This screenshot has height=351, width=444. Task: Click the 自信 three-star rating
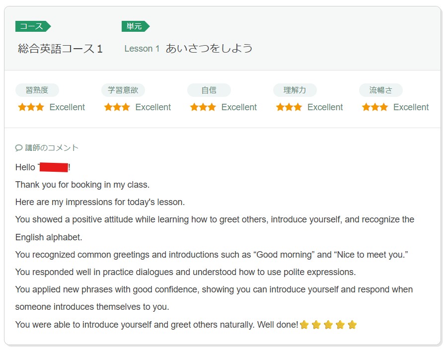[x=203, y=107]
